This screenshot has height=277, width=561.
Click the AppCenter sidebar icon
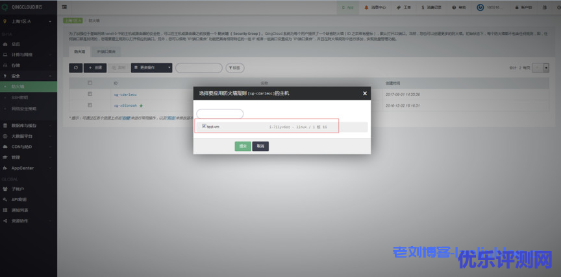[5, 168]
